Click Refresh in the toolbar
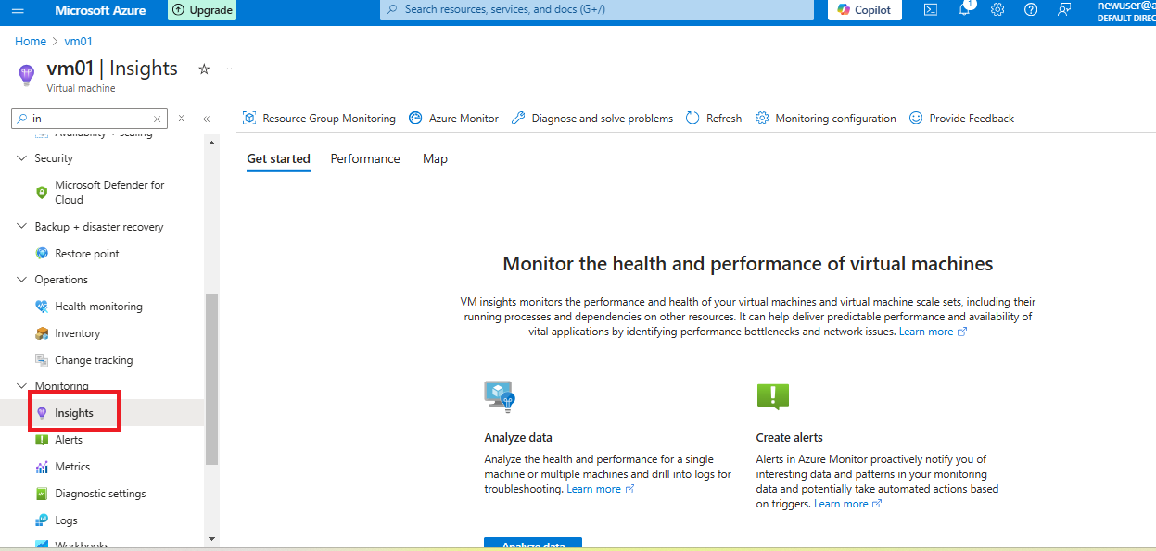1156x551 pixels. 713,119
